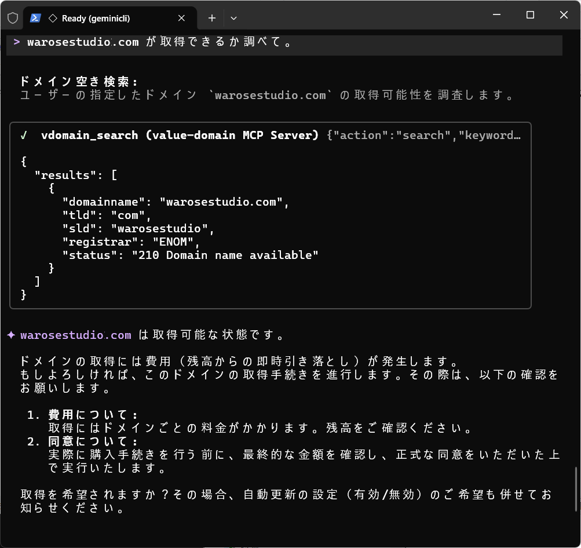This screenshot has height=548, width=581.
Task: Select the Ready (geminicli) tab
Action: 109,18
